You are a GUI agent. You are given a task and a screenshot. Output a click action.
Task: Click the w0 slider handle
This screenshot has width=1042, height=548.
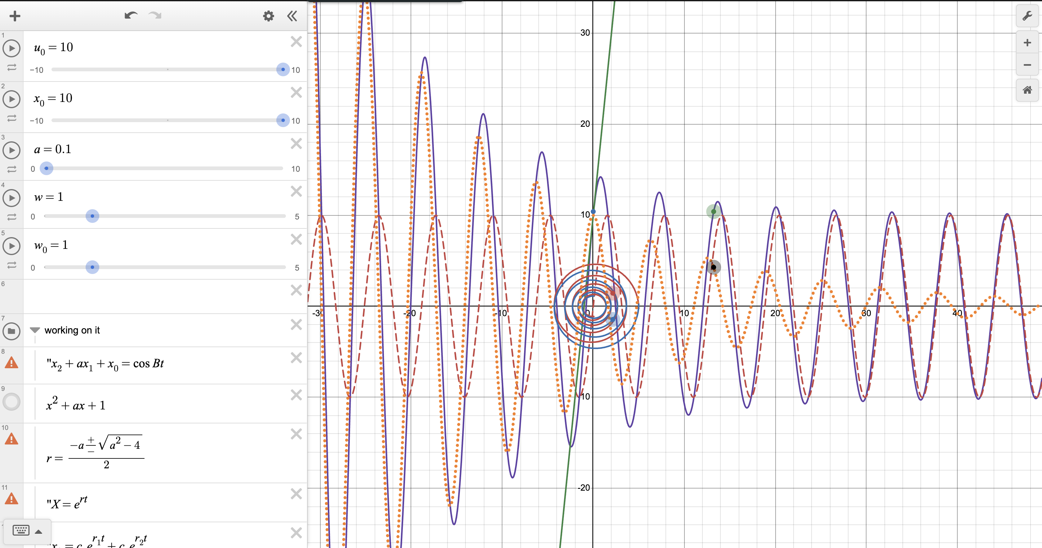92,267
